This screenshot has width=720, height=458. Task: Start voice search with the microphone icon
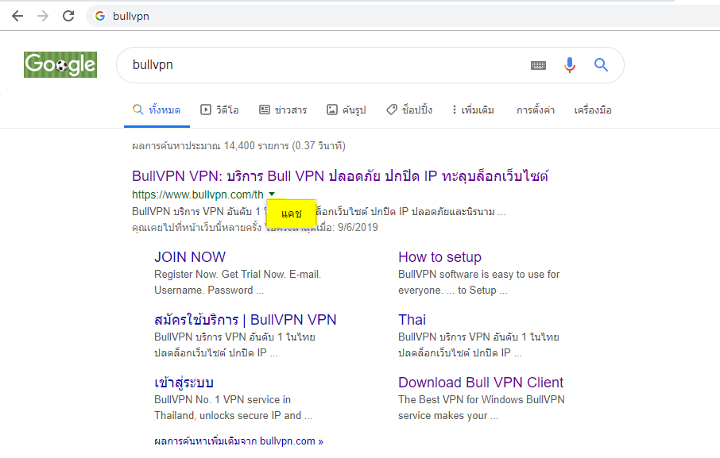point(569,65)
